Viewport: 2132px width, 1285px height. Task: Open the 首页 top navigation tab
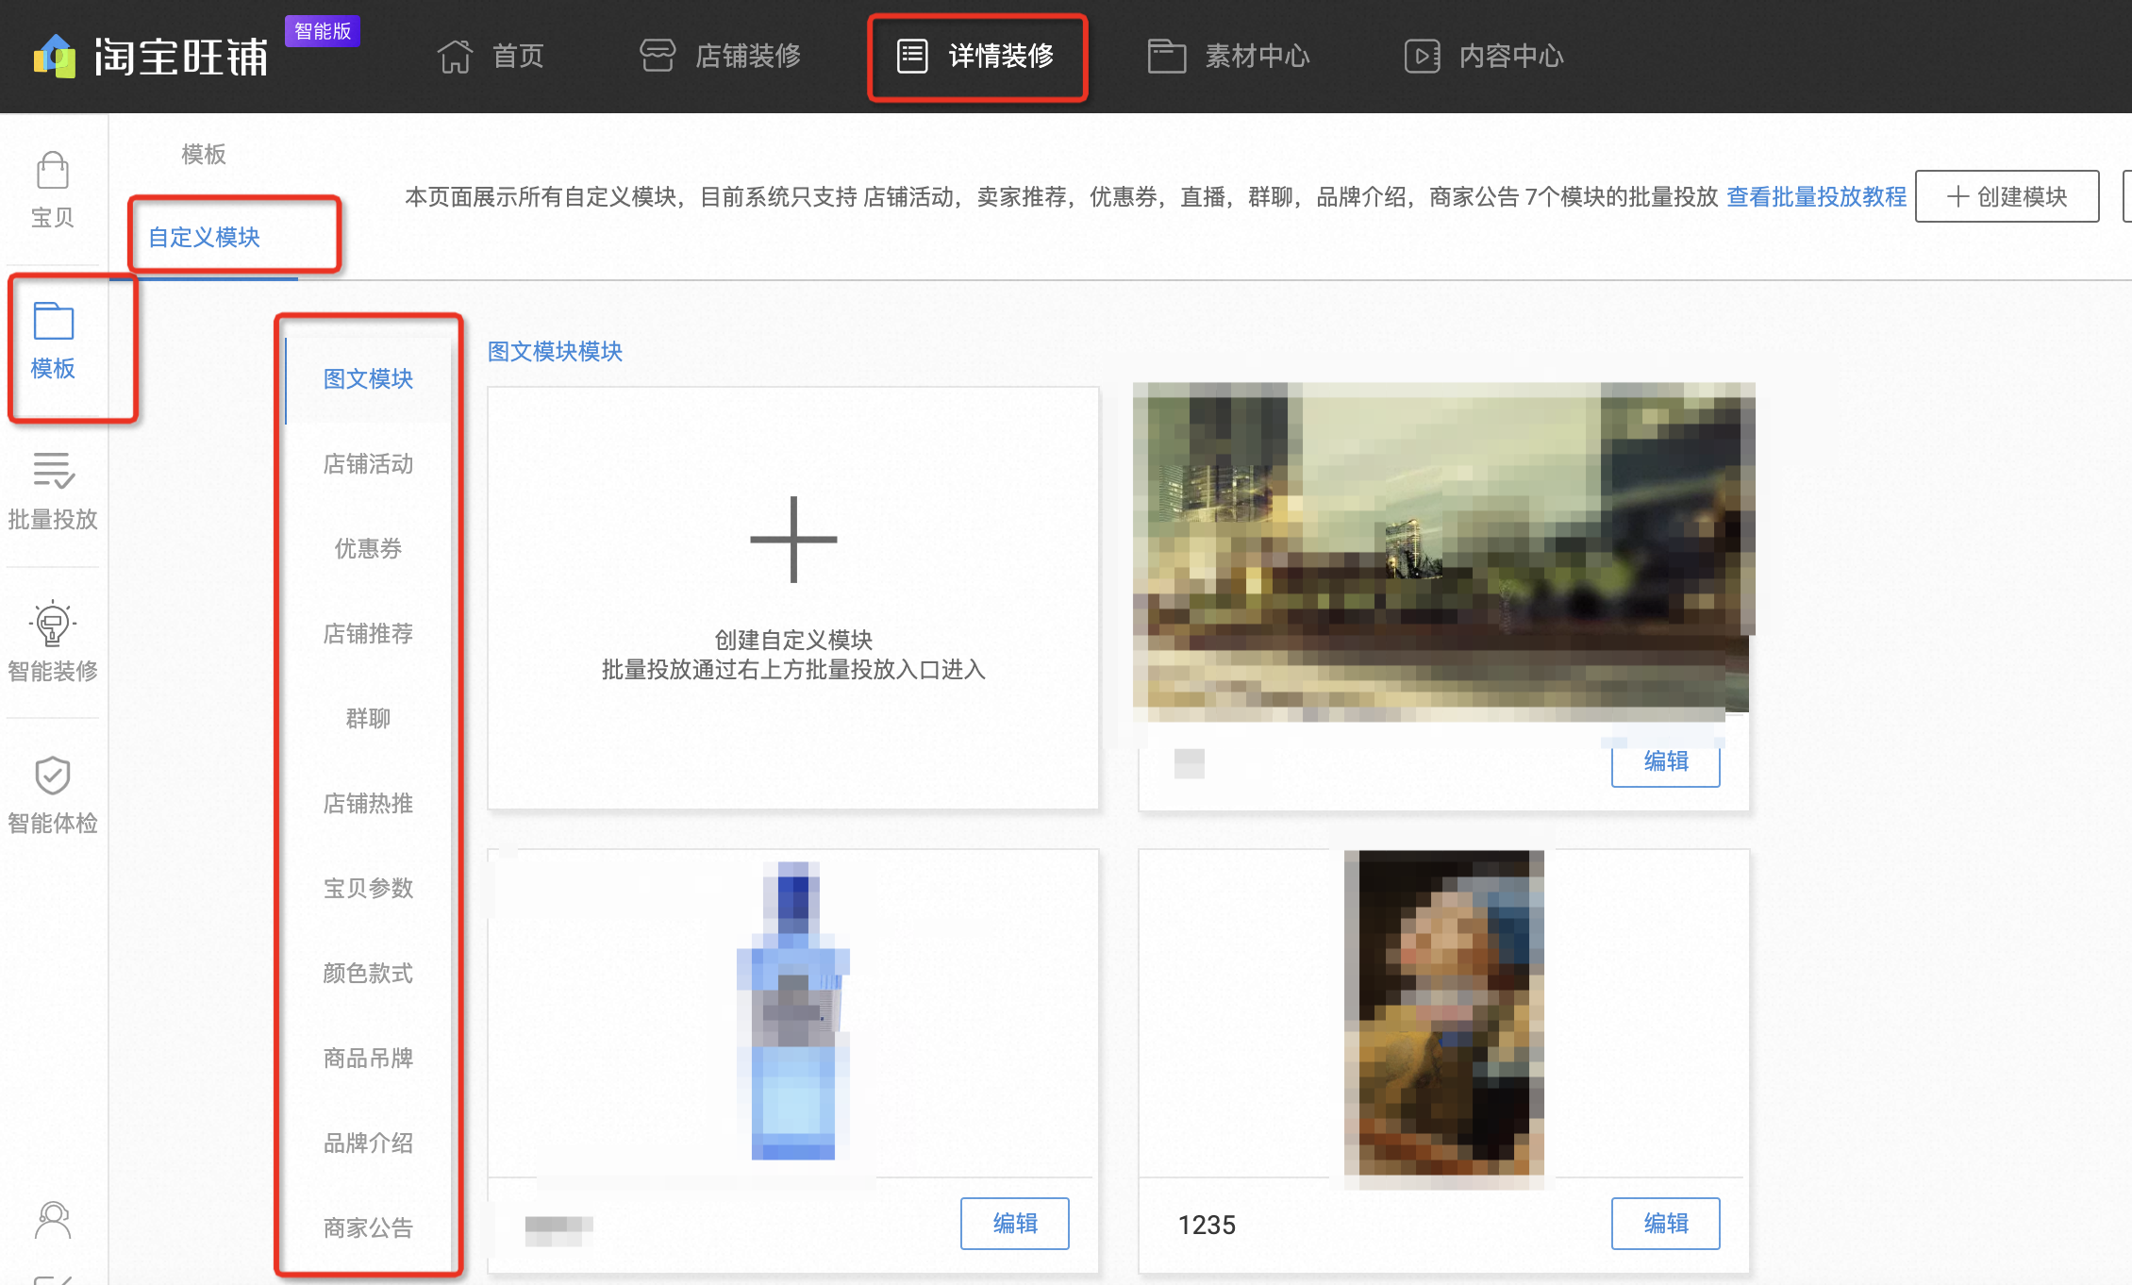point(491,56)
